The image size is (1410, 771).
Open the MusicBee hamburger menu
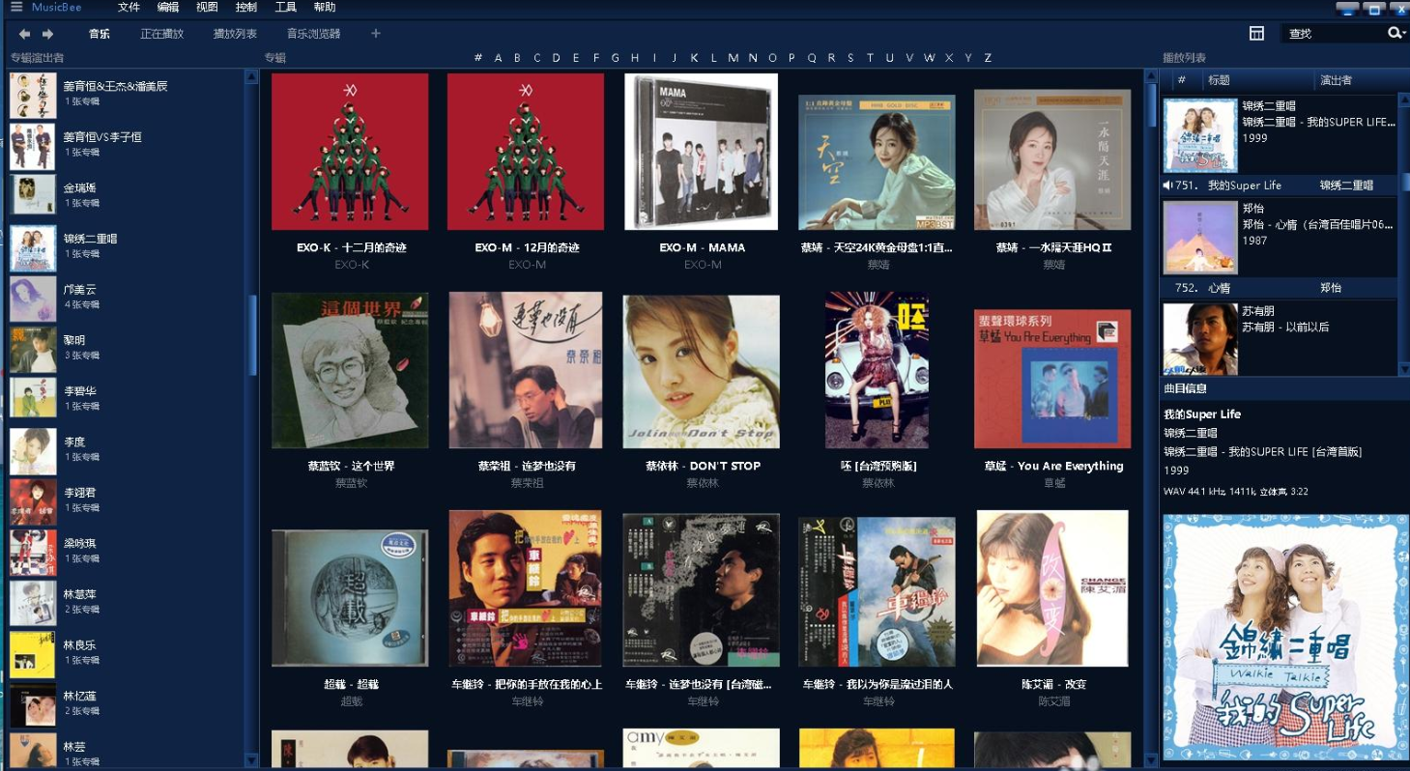click(x=15, y=8)
